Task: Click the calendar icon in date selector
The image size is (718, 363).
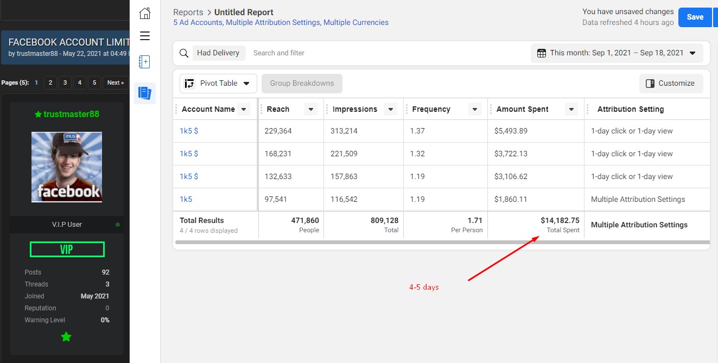Action: click(542, 53)
